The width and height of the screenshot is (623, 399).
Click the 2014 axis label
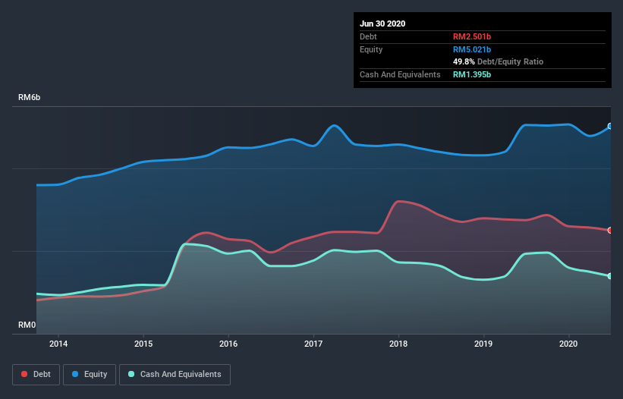coord(58,344)
